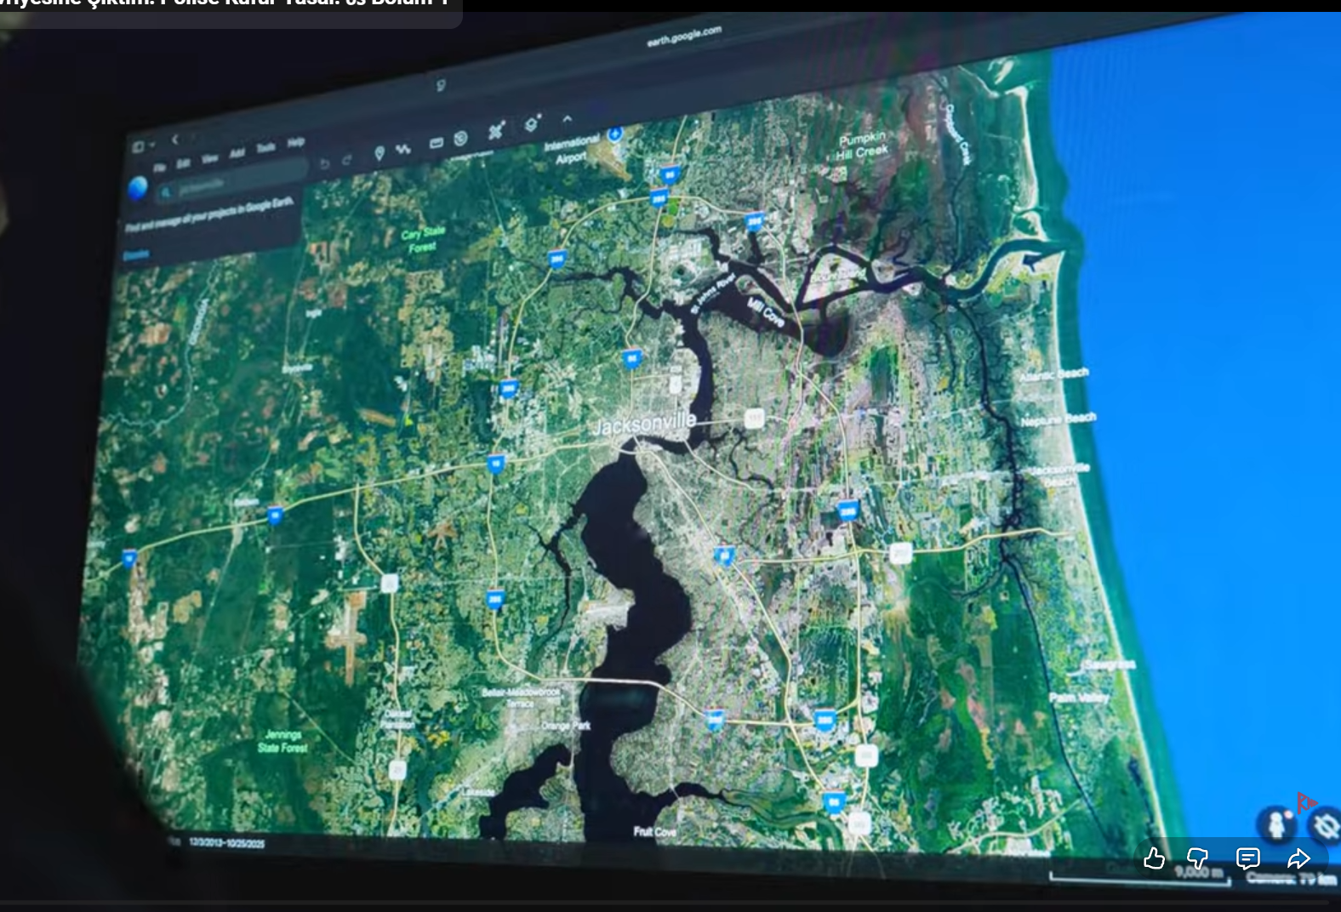Click the sidebar panel toggle icon
The width and height of the screenshot is (1341, 912).
[x=139, y=147]
